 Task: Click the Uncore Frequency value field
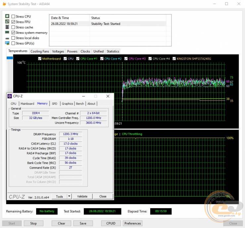point(93,123)
